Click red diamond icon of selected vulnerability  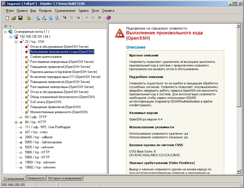26,51
